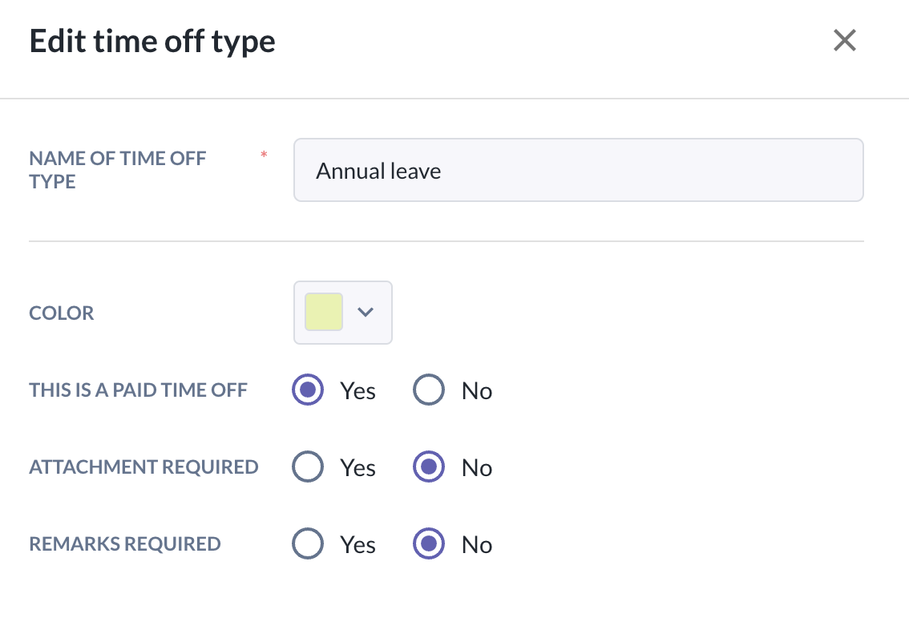This screenshot has width=909, height=622.
Task: Click the pale yellow-green color swatch
Action: tap(324, 312)
